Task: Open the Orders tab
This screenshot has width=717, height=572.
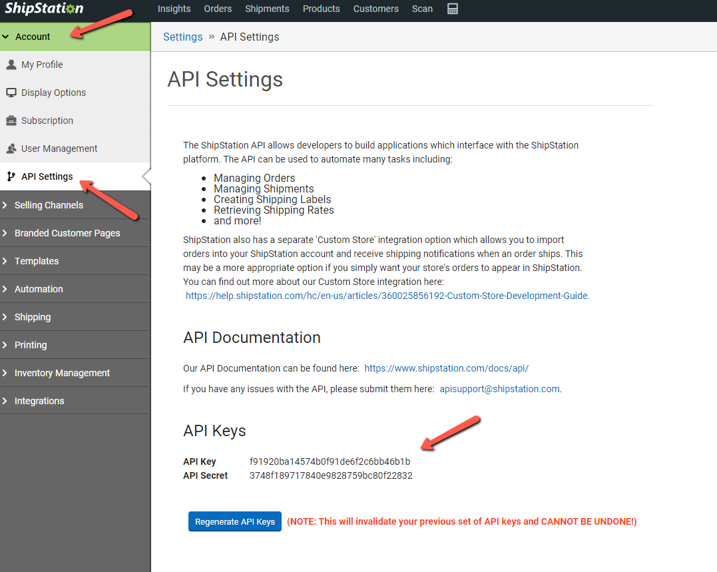Action: tap(218, 9)
